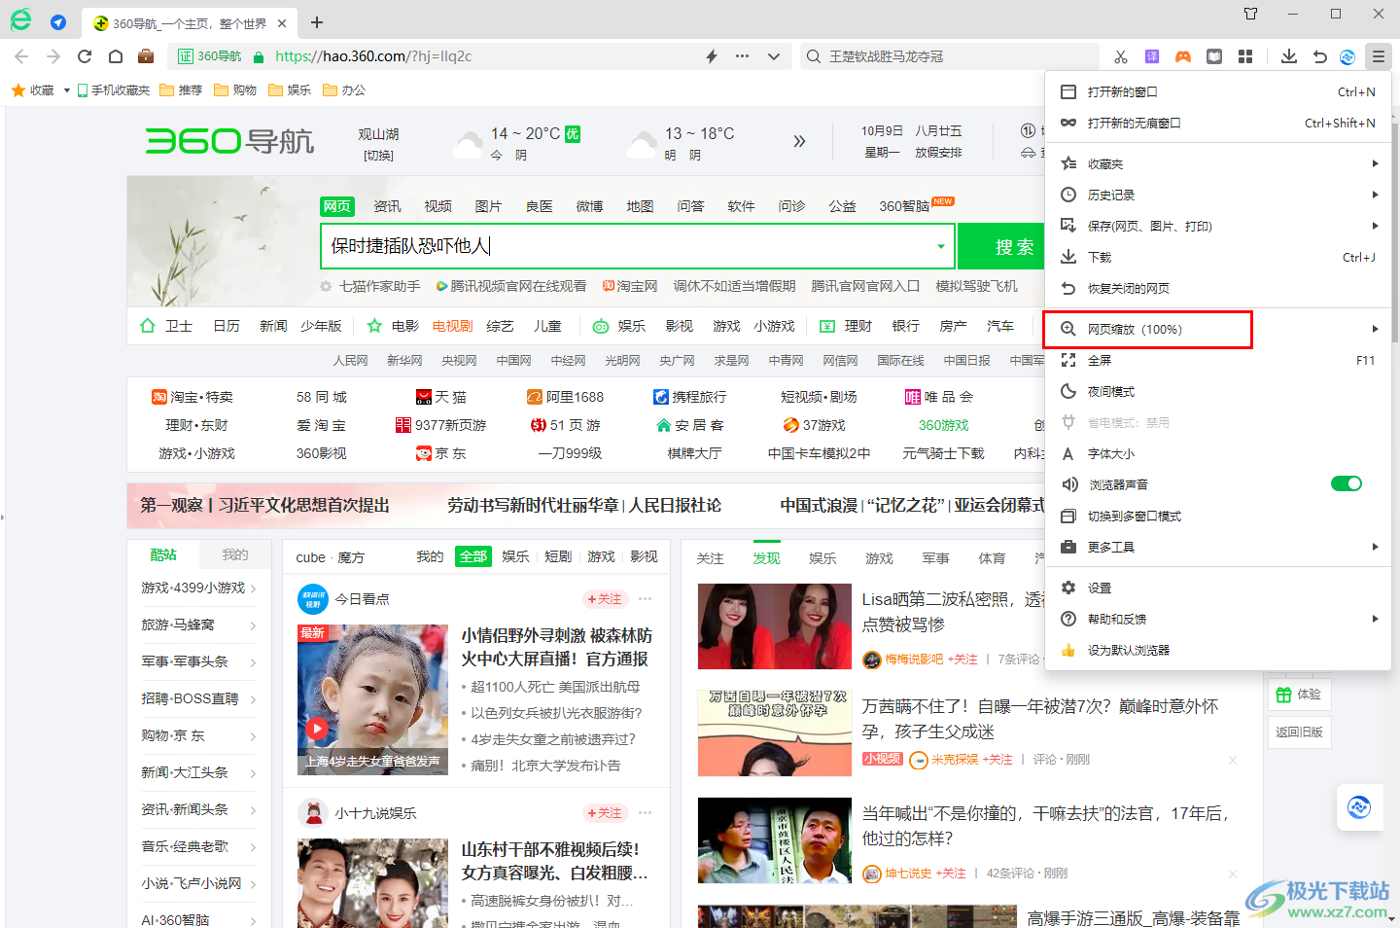Choose 设为默认浏览器 menu item
This screenshot has width=1400, height=928.
pyautogui.click(x=1218, y=650)
